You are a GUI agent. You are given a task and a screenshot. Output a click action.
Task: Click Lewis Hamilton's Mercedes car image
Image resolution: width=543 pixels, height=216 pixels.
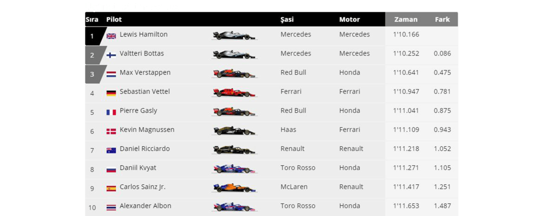click(x=234, y=35)
